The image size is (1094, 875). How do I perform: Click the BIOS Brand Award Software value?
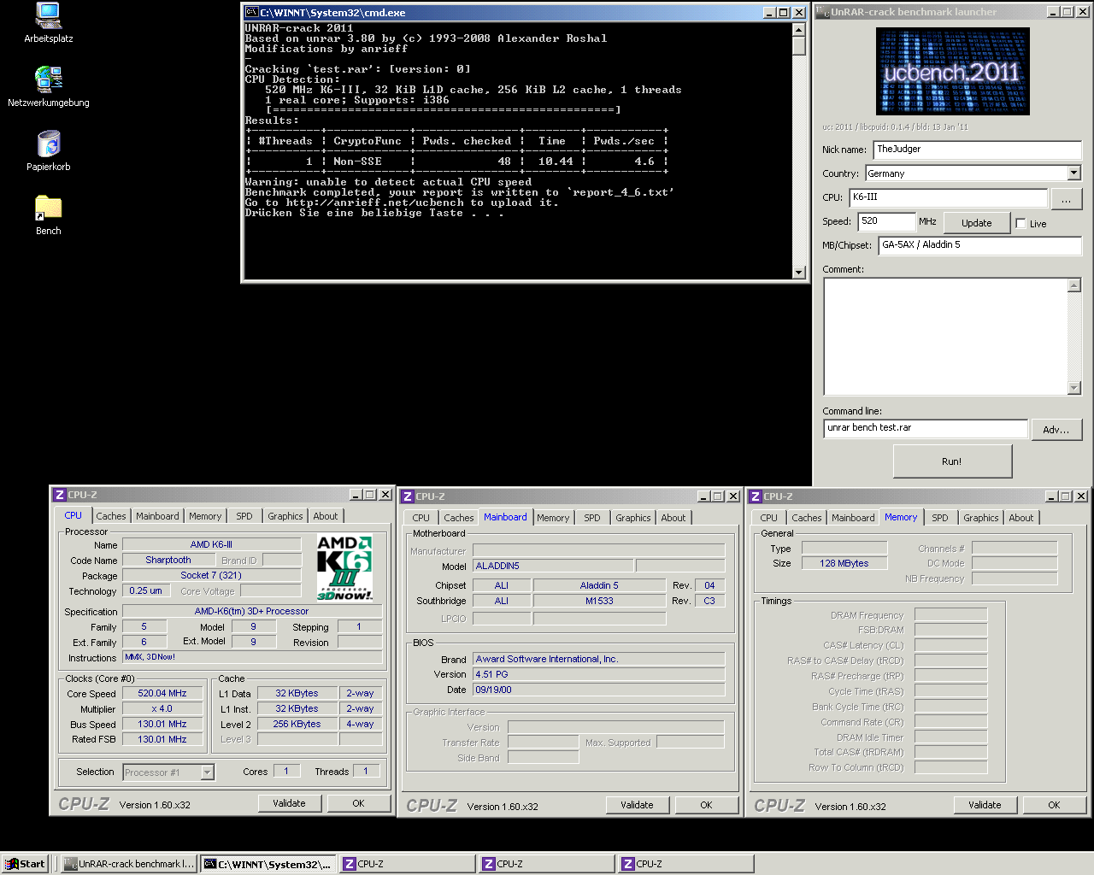click(x=599, y=660)
